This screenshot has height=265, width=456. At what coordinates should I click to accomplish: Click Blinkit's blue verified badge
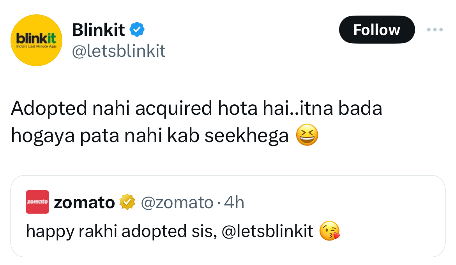(137, 30)
